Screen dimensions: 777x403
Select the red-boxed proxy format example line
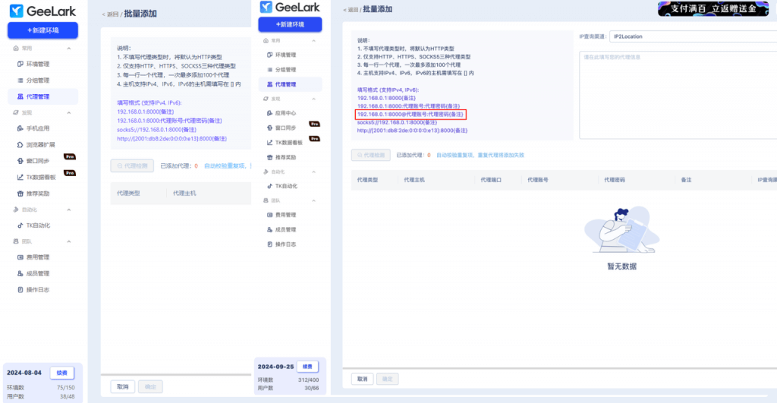[x=411, y=114]
